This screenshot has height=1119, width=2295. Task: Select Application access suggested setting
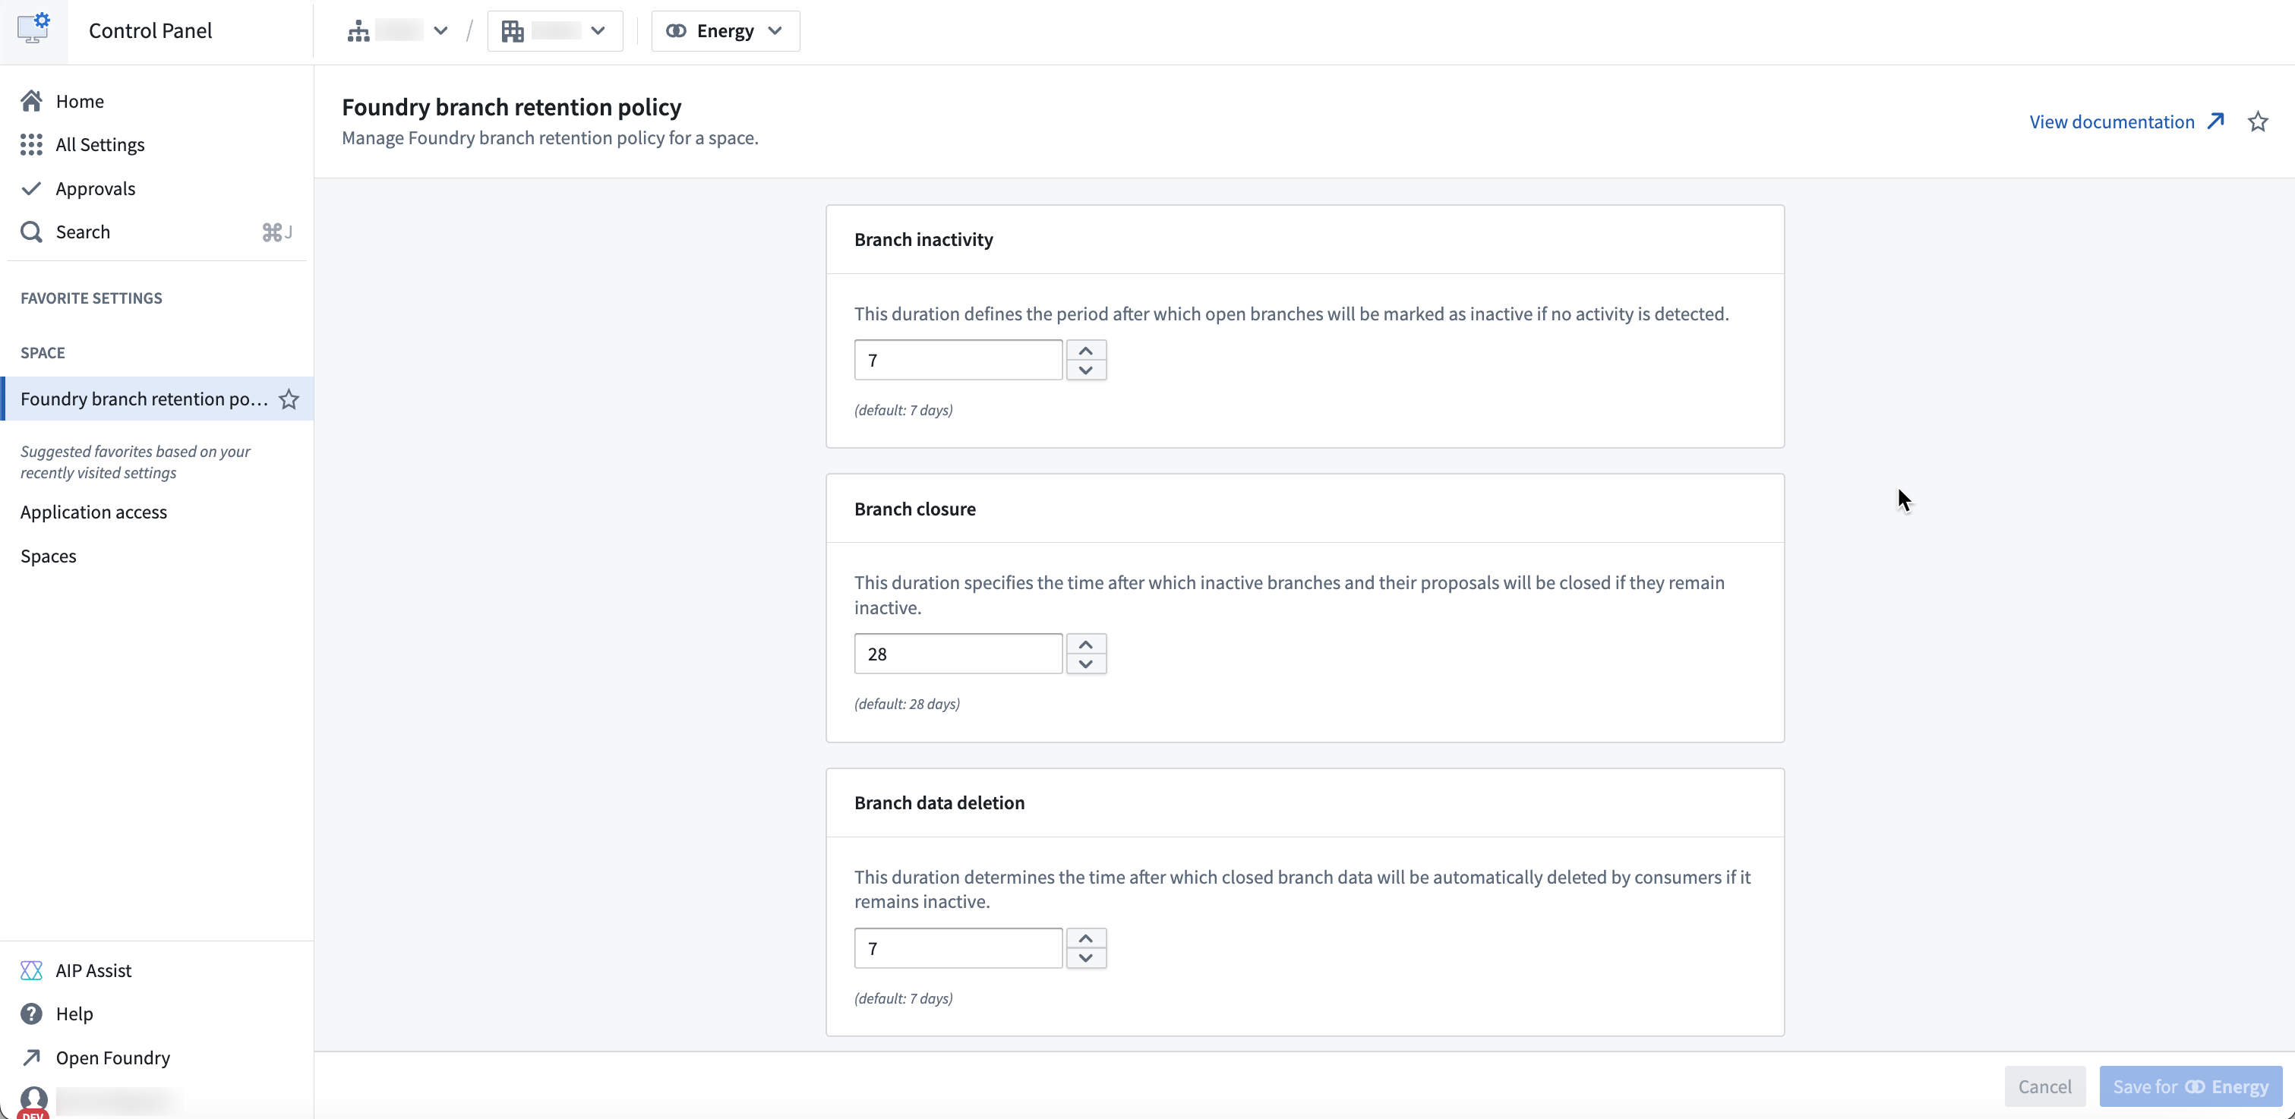click(x=93, y=512)
